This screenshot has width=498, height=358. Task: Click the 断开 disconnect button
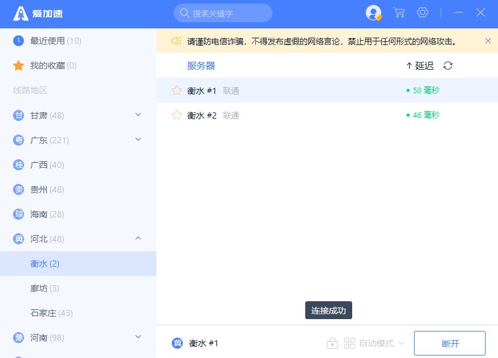[x=450, y=343]
